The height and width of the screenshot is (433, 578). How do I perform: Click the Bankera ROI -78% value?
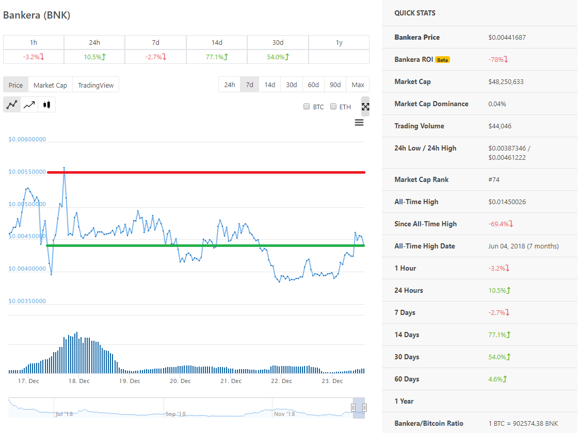498,59
